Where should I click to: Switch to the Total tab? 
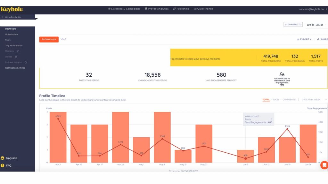(x=266, y=100)
